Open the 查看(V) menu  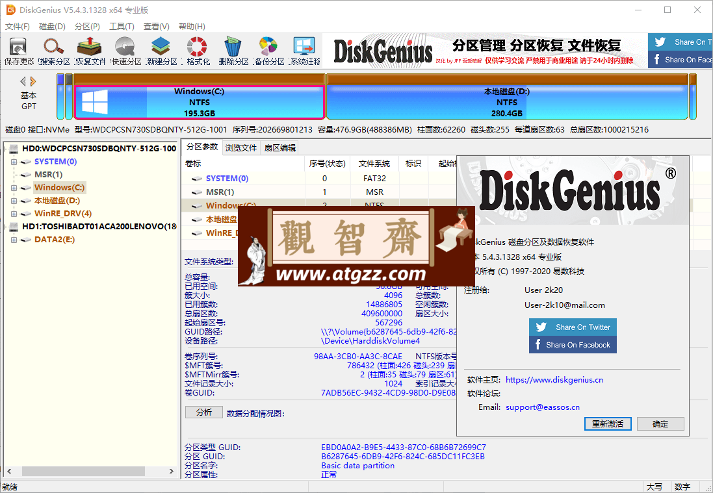(157, 27)
